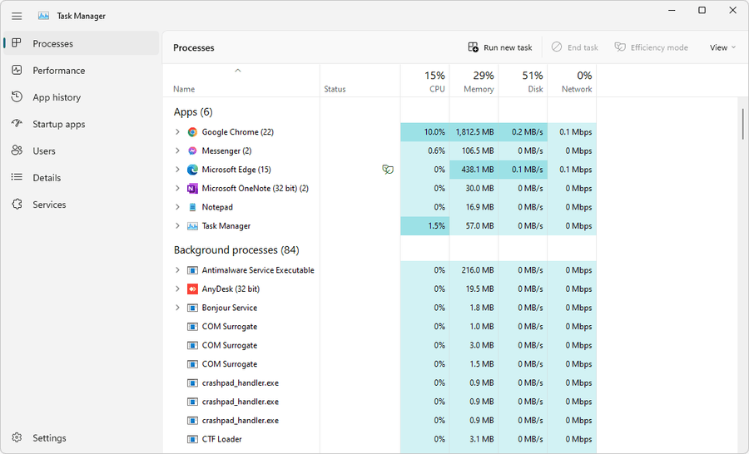Click the Startup apps gauge icon
The height and width of the screenshot is (454, 749).
(17, 123)
